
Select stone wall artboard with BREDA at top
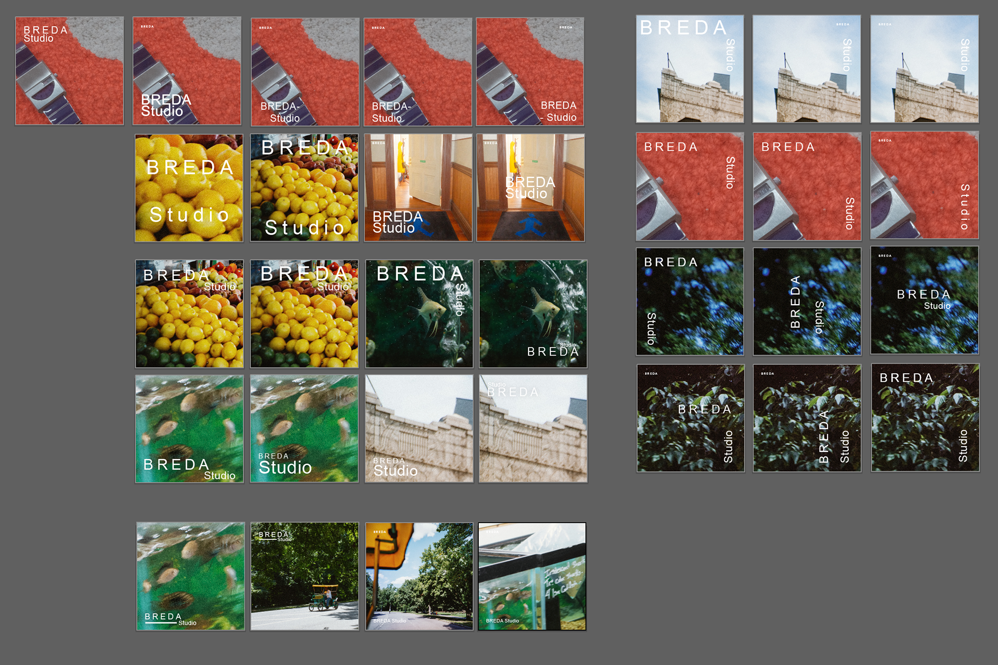point(533,428)
